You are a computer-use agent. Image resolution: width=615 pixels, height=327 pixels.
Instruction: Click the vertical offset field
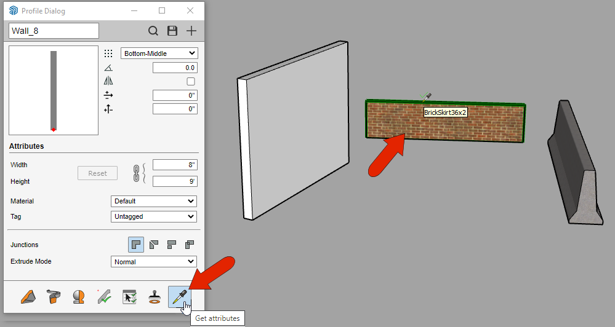(x=175, y=109)
